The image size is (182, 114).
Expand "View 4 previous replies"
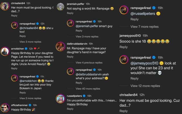89,62
